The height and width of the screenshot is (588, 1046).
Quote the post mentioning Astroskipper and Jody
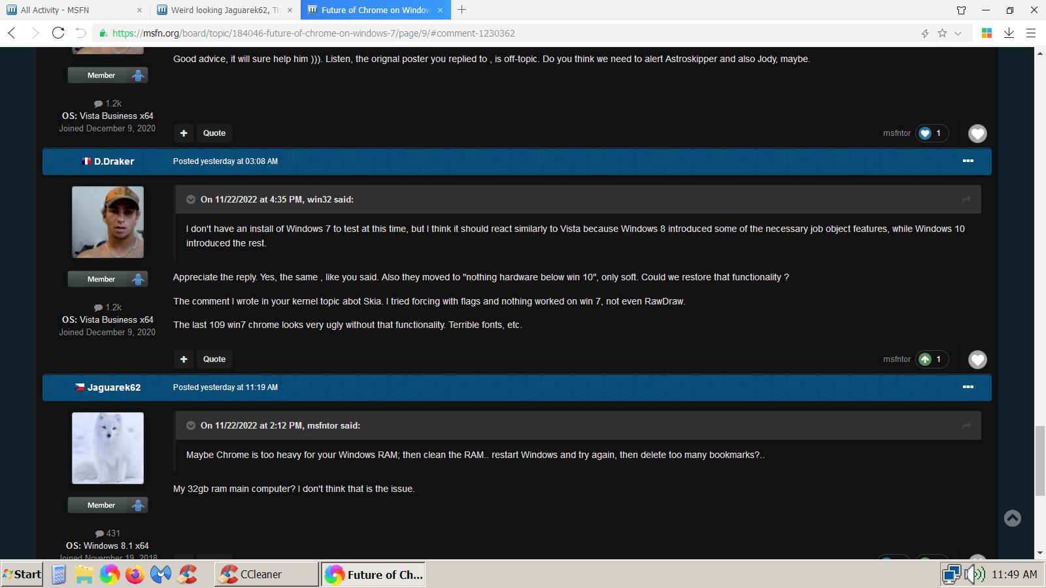click(214, 133)
